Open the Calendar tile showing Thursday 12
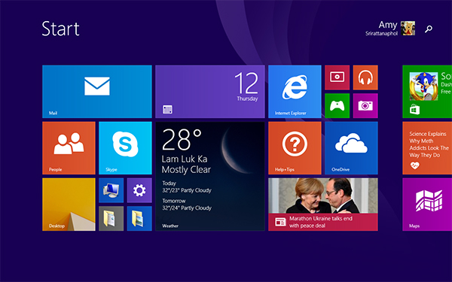 (x=210, y=92)
